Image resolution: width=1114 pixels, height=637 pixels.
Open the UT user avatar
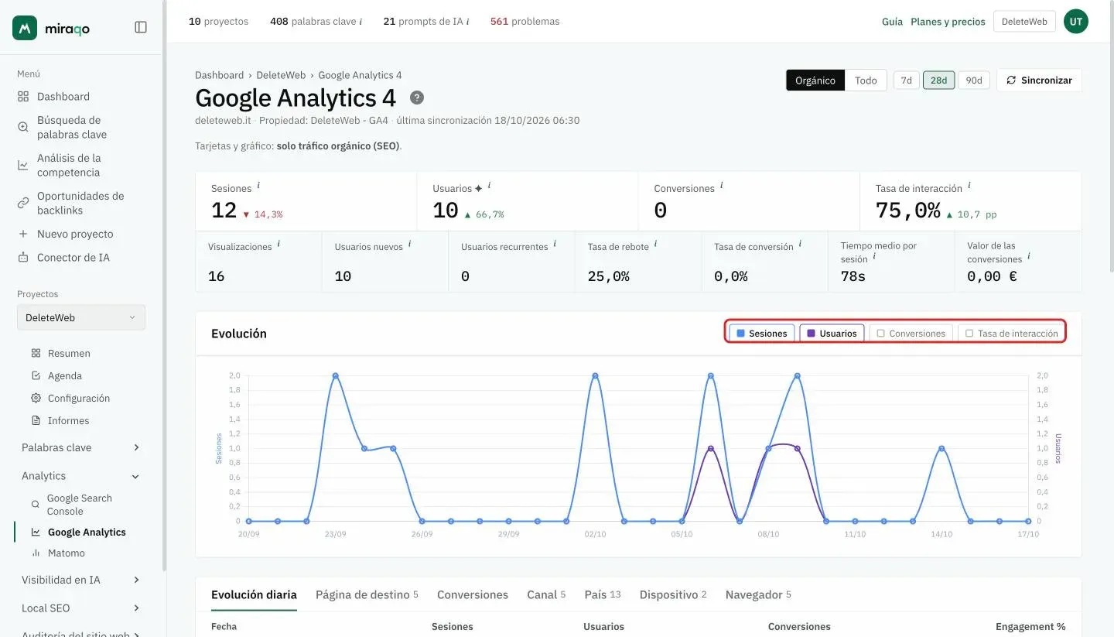point(1075,22)
